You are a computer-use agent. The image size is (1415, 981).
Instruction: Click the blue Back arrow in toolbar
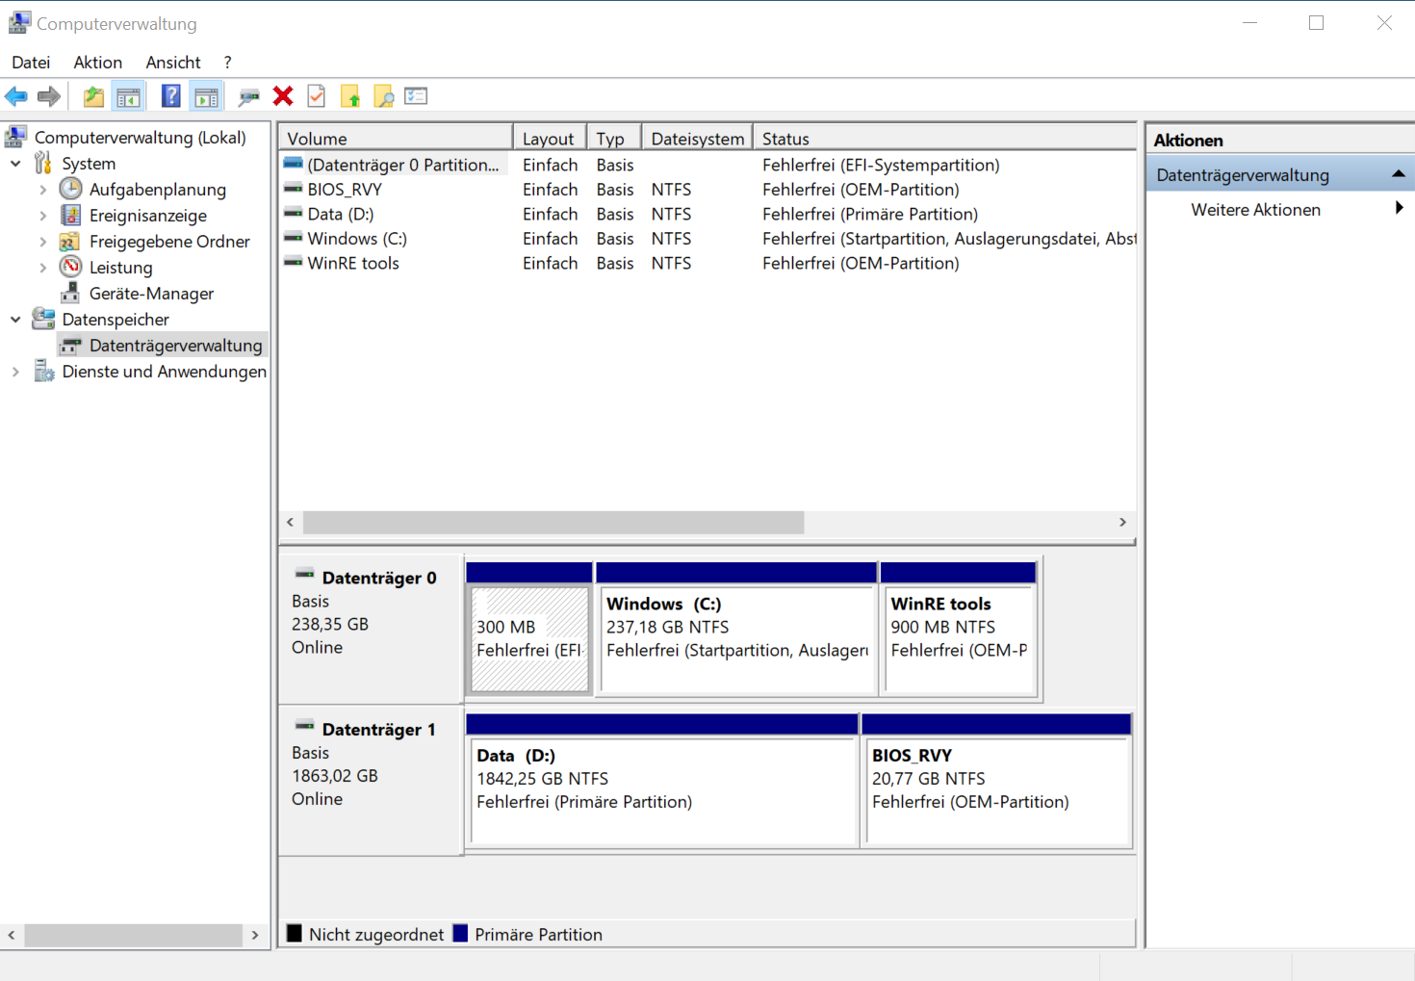[x=16, y=96]
